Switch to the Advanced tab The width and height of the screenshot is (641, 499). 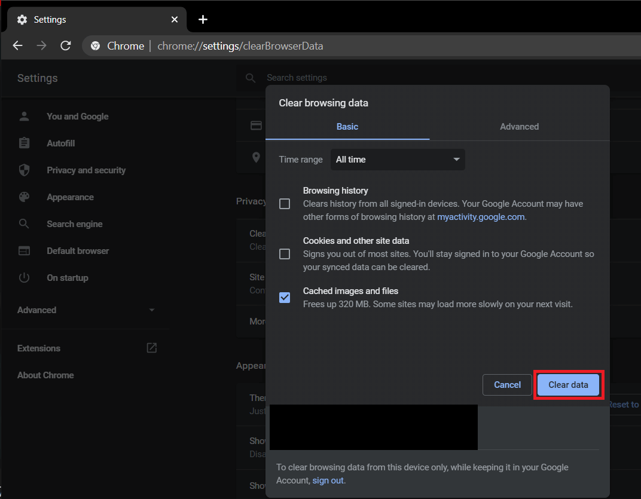(519, 127)
